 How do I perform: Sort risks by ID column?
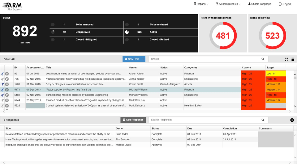tap(19, 68)
